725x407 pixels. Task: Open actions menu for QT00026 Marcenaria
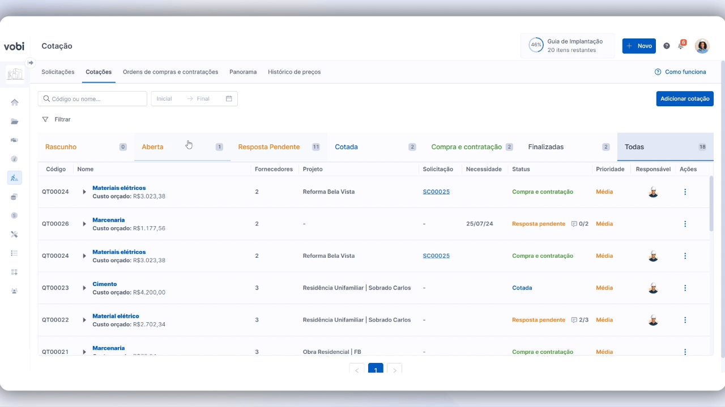(x=685, y=224)
